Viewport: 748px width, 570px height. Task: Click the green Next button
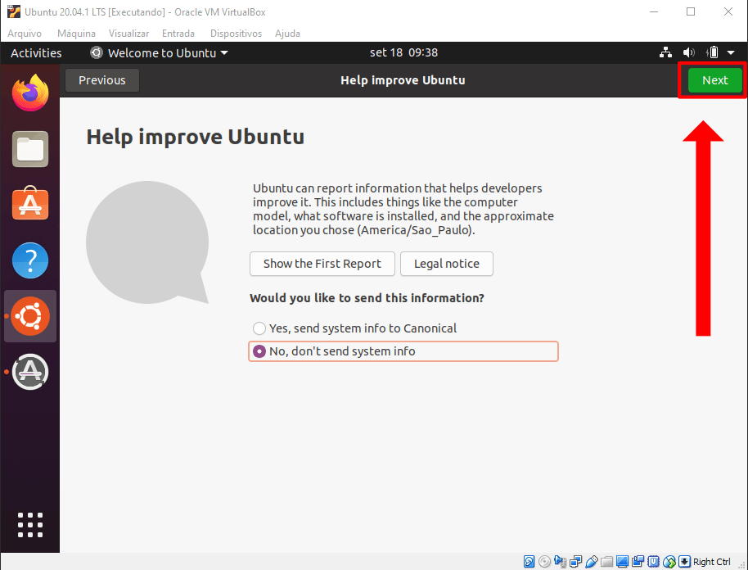(714, 80)
